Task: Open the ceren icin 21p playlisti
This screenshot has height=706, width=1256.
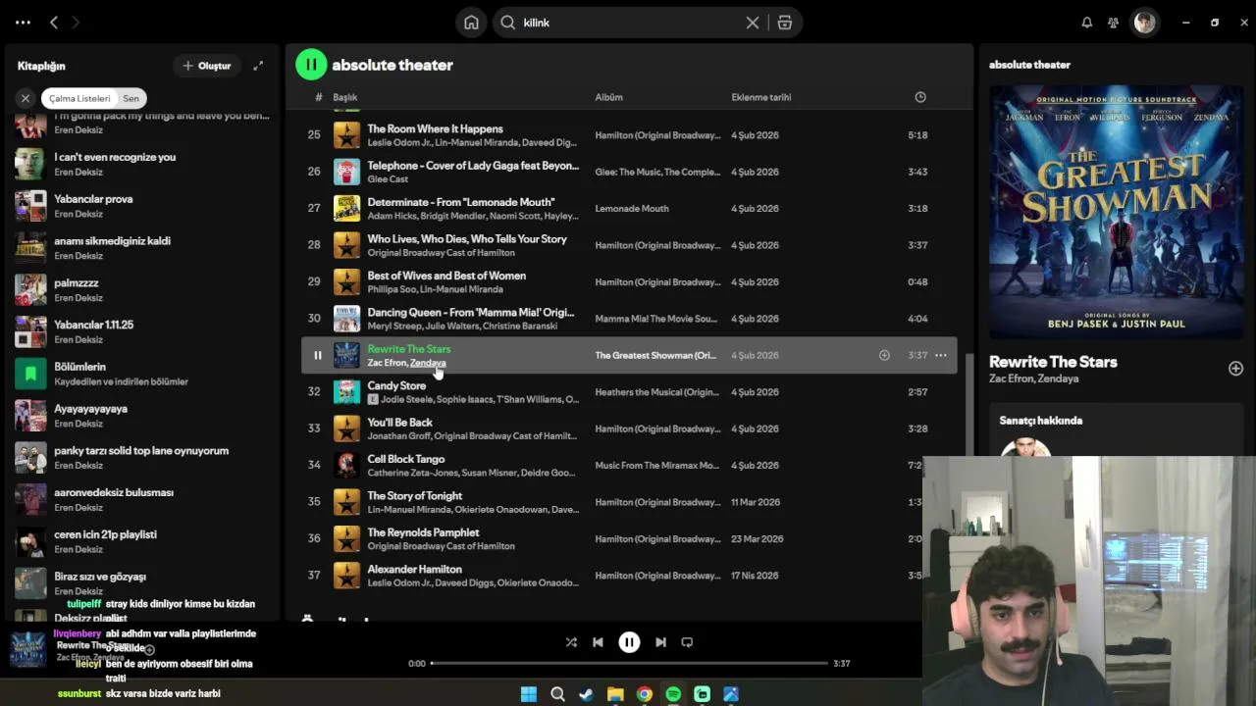Action: click(x=143, y=542)
